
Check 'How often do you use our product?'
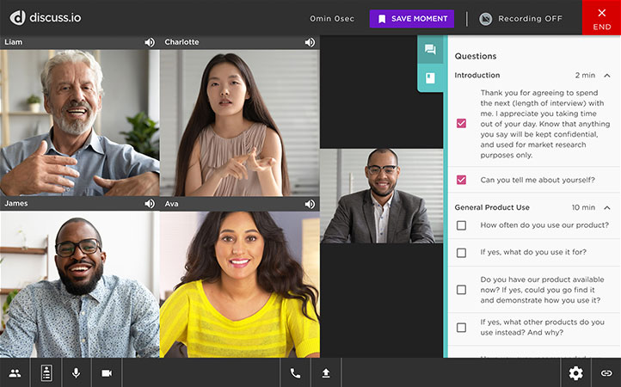[461, 225]
